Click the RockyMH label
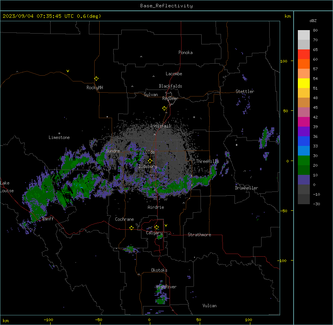 pyautogui.click(x=95, y=88)
